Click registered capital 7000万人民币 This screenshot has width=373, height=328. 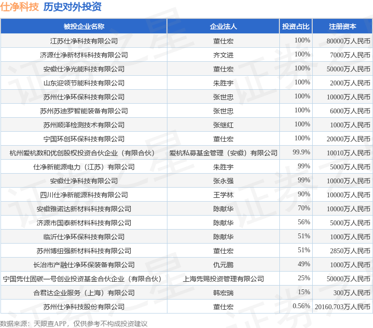point(350,55)
